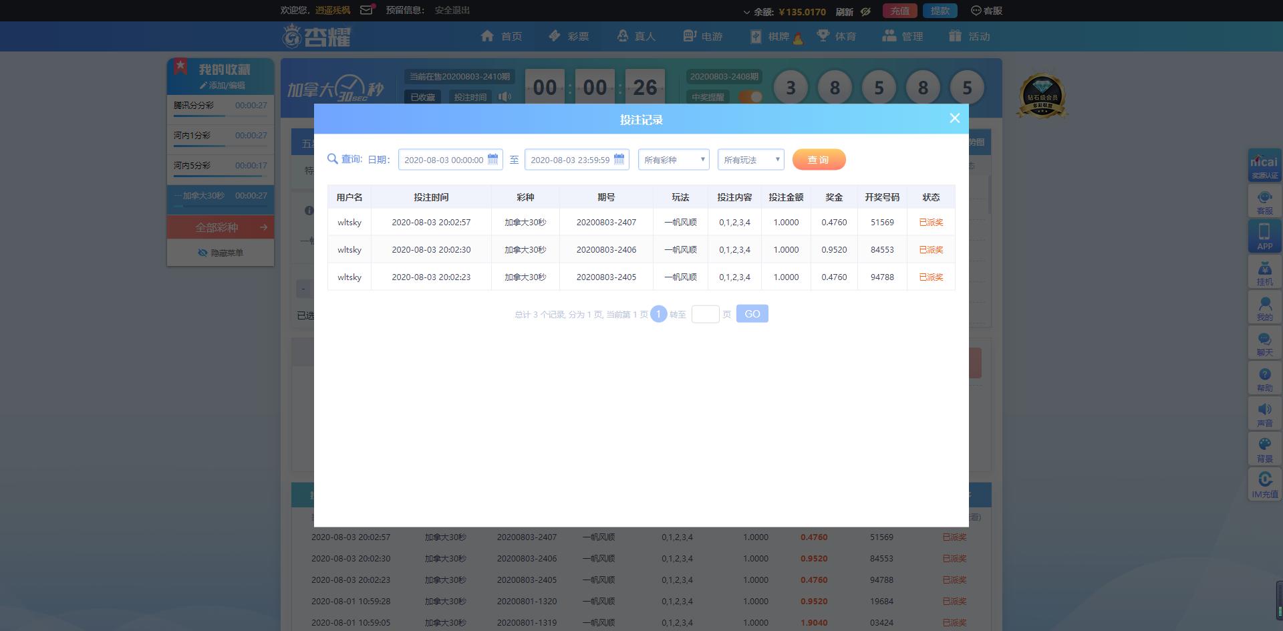This screenshot has width=1283, height=631.
Task: Open APP icon in right sidebar
Action: tap(1264, 237)
